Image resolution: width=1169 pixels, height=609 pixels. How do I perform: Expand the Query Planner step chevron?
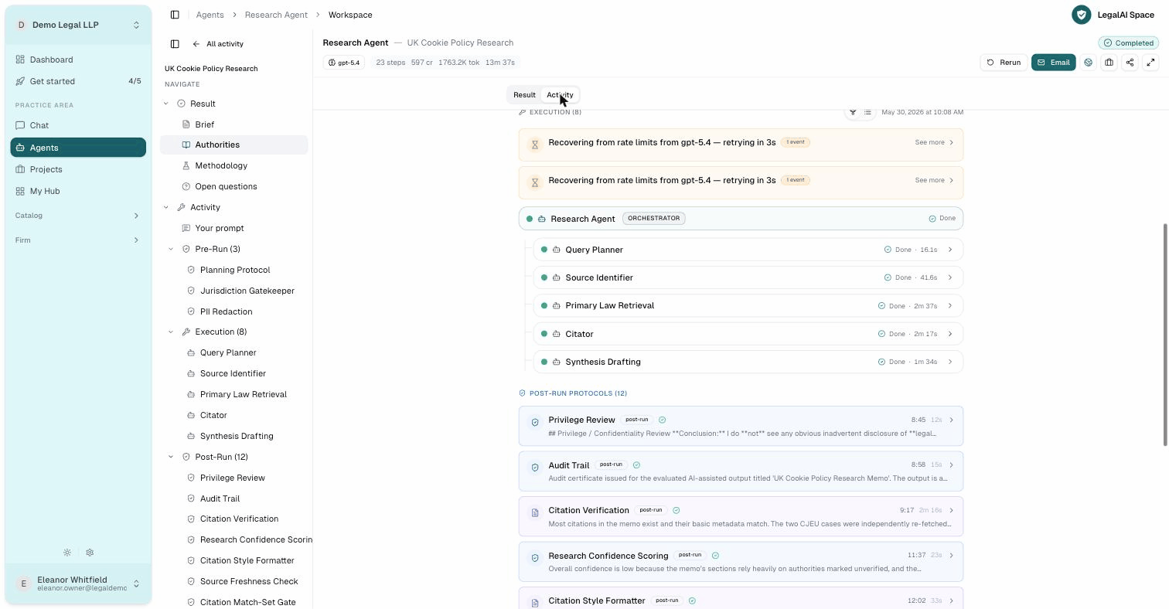950,250
